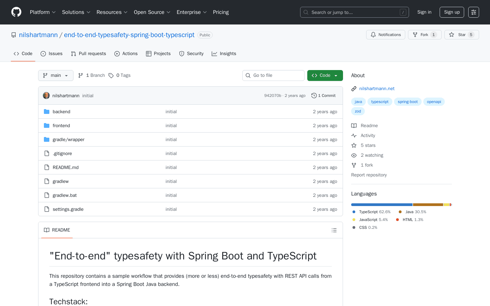Click the Readme book icon in sidebar

[354, 125]
